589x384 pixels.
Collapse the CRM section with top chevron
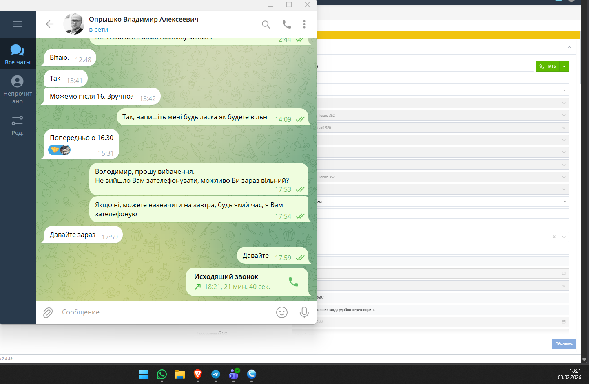pos(569,47)
